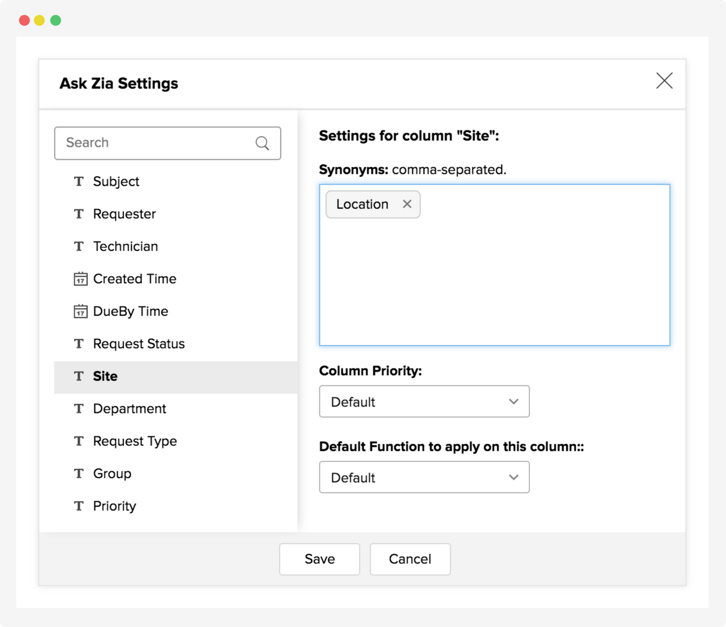Click inside the Synonyms text box
The width and height of the screenshot is (726, 627).
pos(494,280)
